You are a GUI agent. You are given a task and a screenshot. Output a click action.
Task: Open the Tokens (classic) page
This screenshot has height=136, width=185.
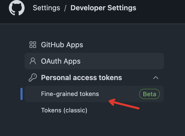pyautogui.click(x=64, y=110)
